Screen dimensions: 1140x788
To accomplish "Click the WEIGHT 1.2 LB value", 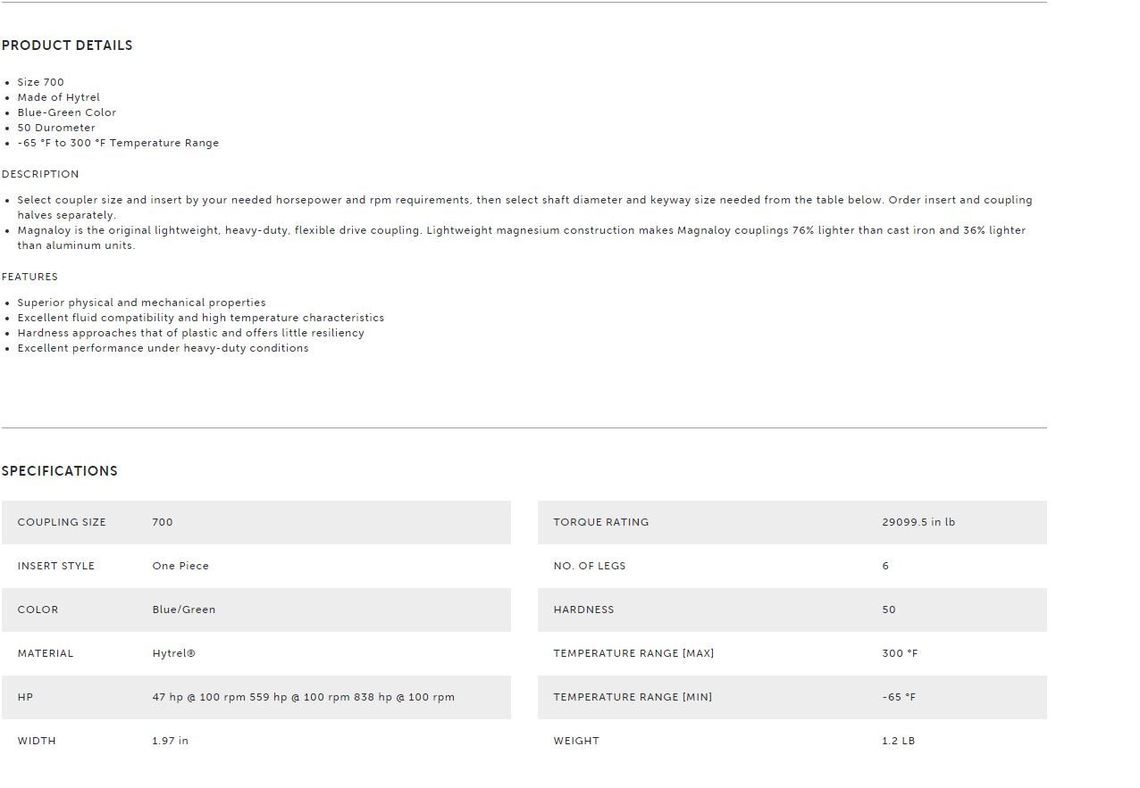I will click(x=898, y=741).
